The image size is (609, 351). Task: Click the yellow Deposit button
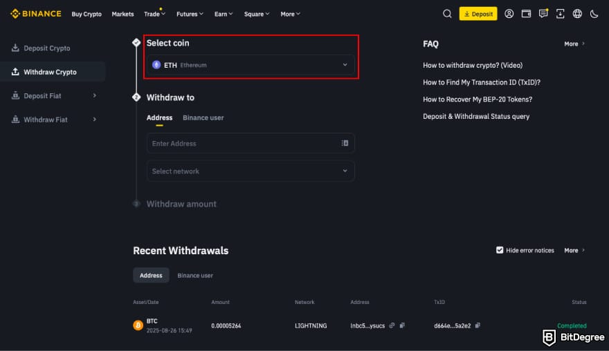478,14
